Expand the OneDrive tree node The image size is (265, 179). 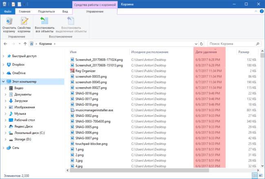pyautogui.click(x=3, y=73)
